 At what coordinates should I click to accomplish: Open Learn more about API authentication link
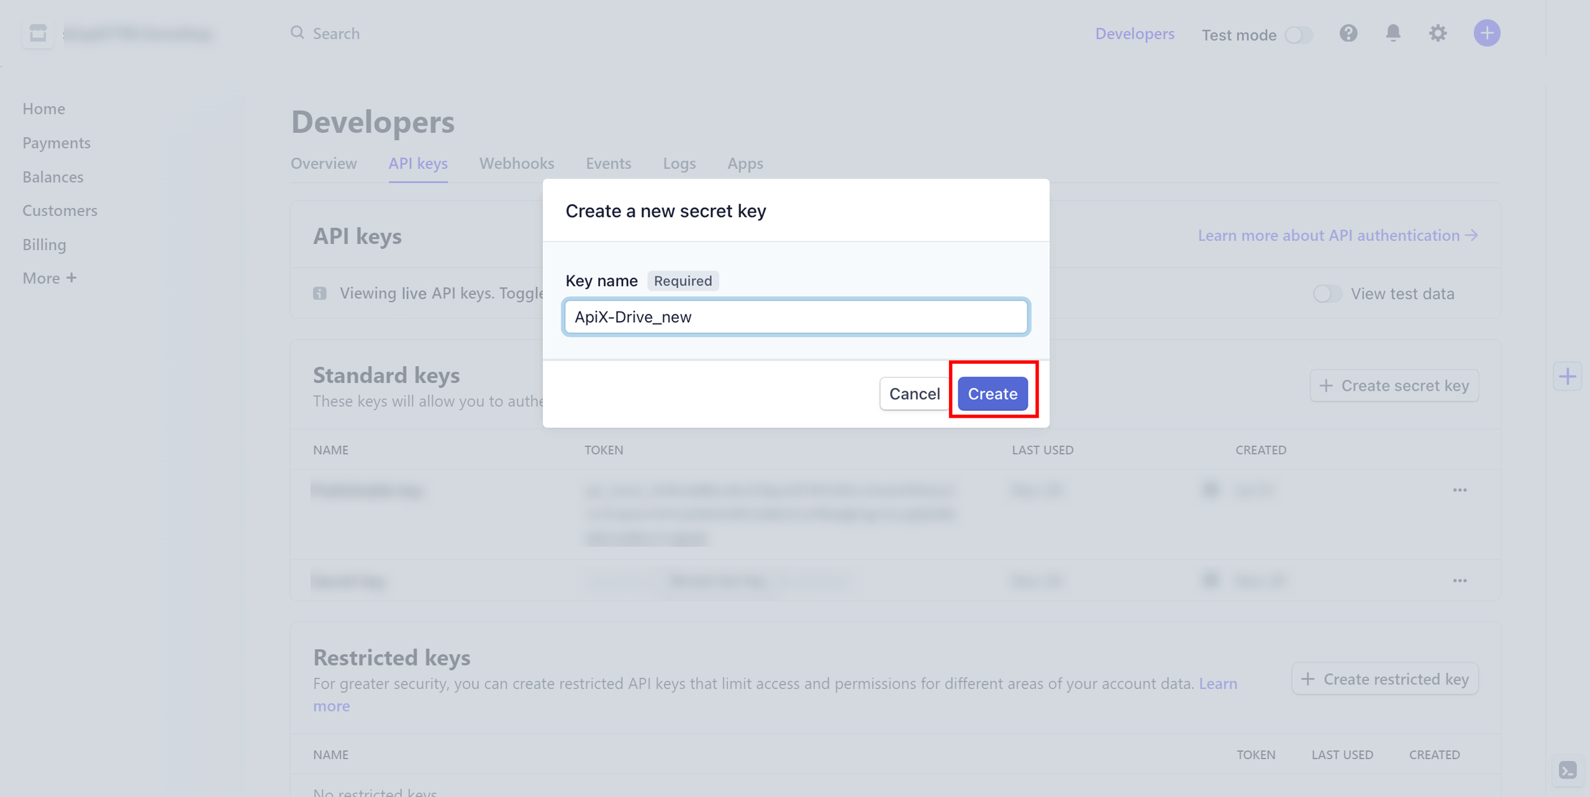(1338, 235)
